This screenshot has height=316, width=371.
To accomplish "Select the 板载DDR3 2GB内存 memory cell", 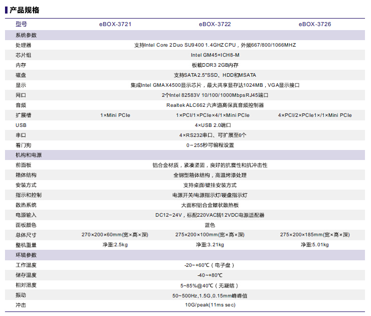I will (x=215, y=65).
